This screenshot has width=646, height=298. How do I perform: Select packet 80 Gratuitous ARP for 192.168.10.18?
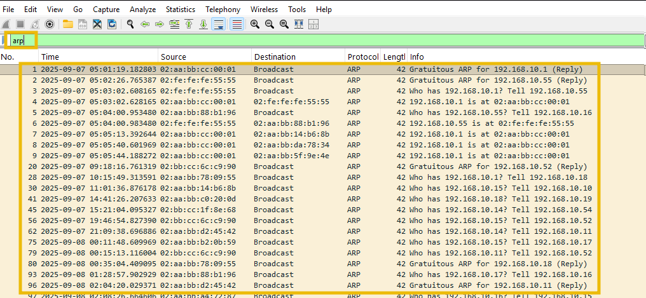tap(323, 264)
